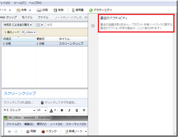Open the Share (共有) envelope icon

pos(18,10)
